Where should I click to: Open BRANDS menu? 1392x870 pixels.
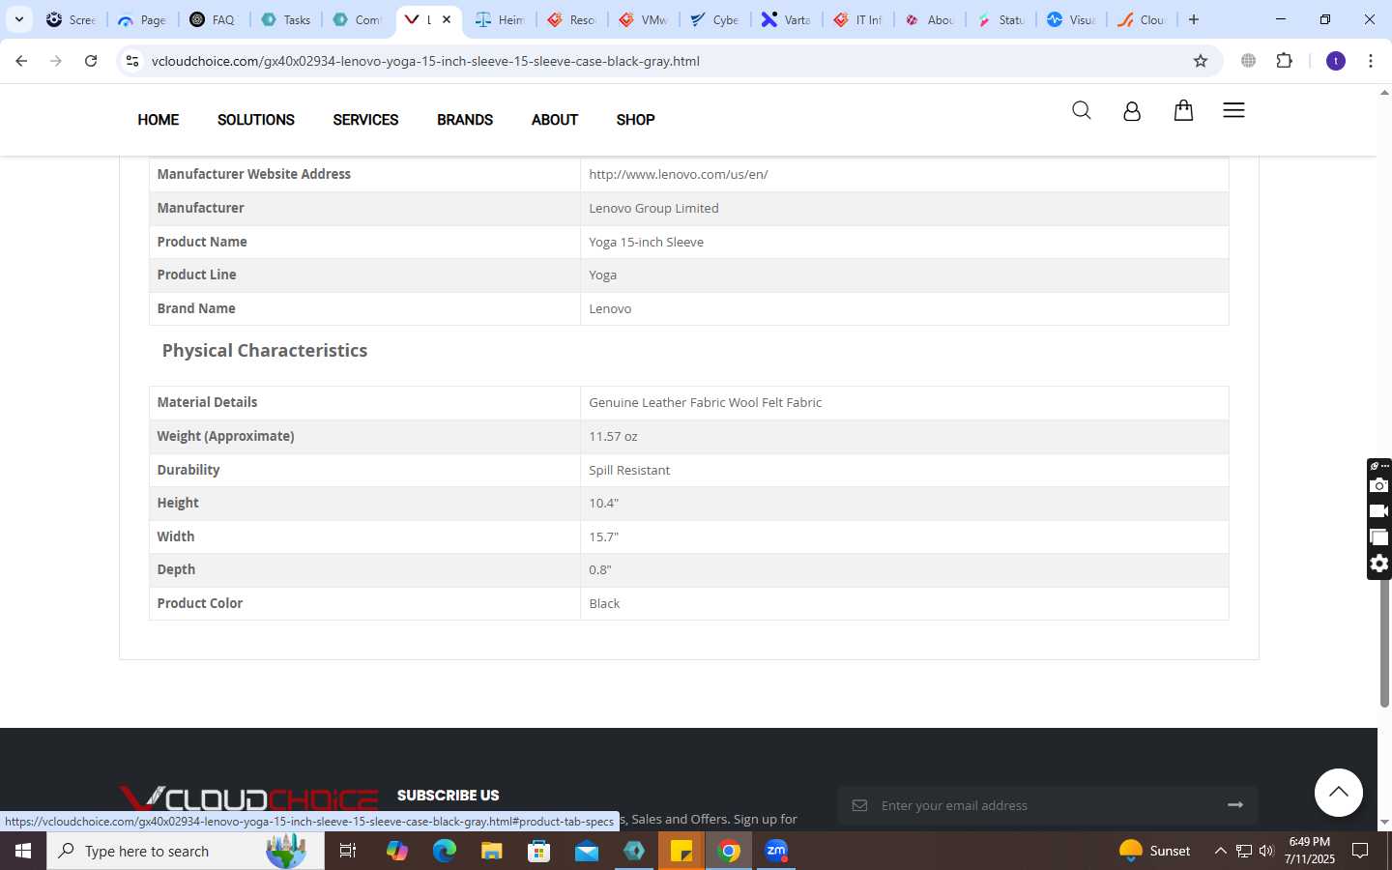[465, 120]
